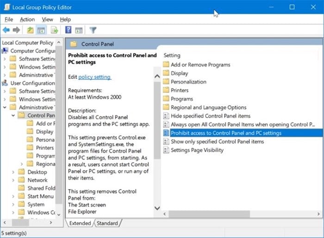This screenshot has width=324, height=238.
Task: Click the User Configuration icon in tree
Action: pyautogui.click(x=5, y=83)
